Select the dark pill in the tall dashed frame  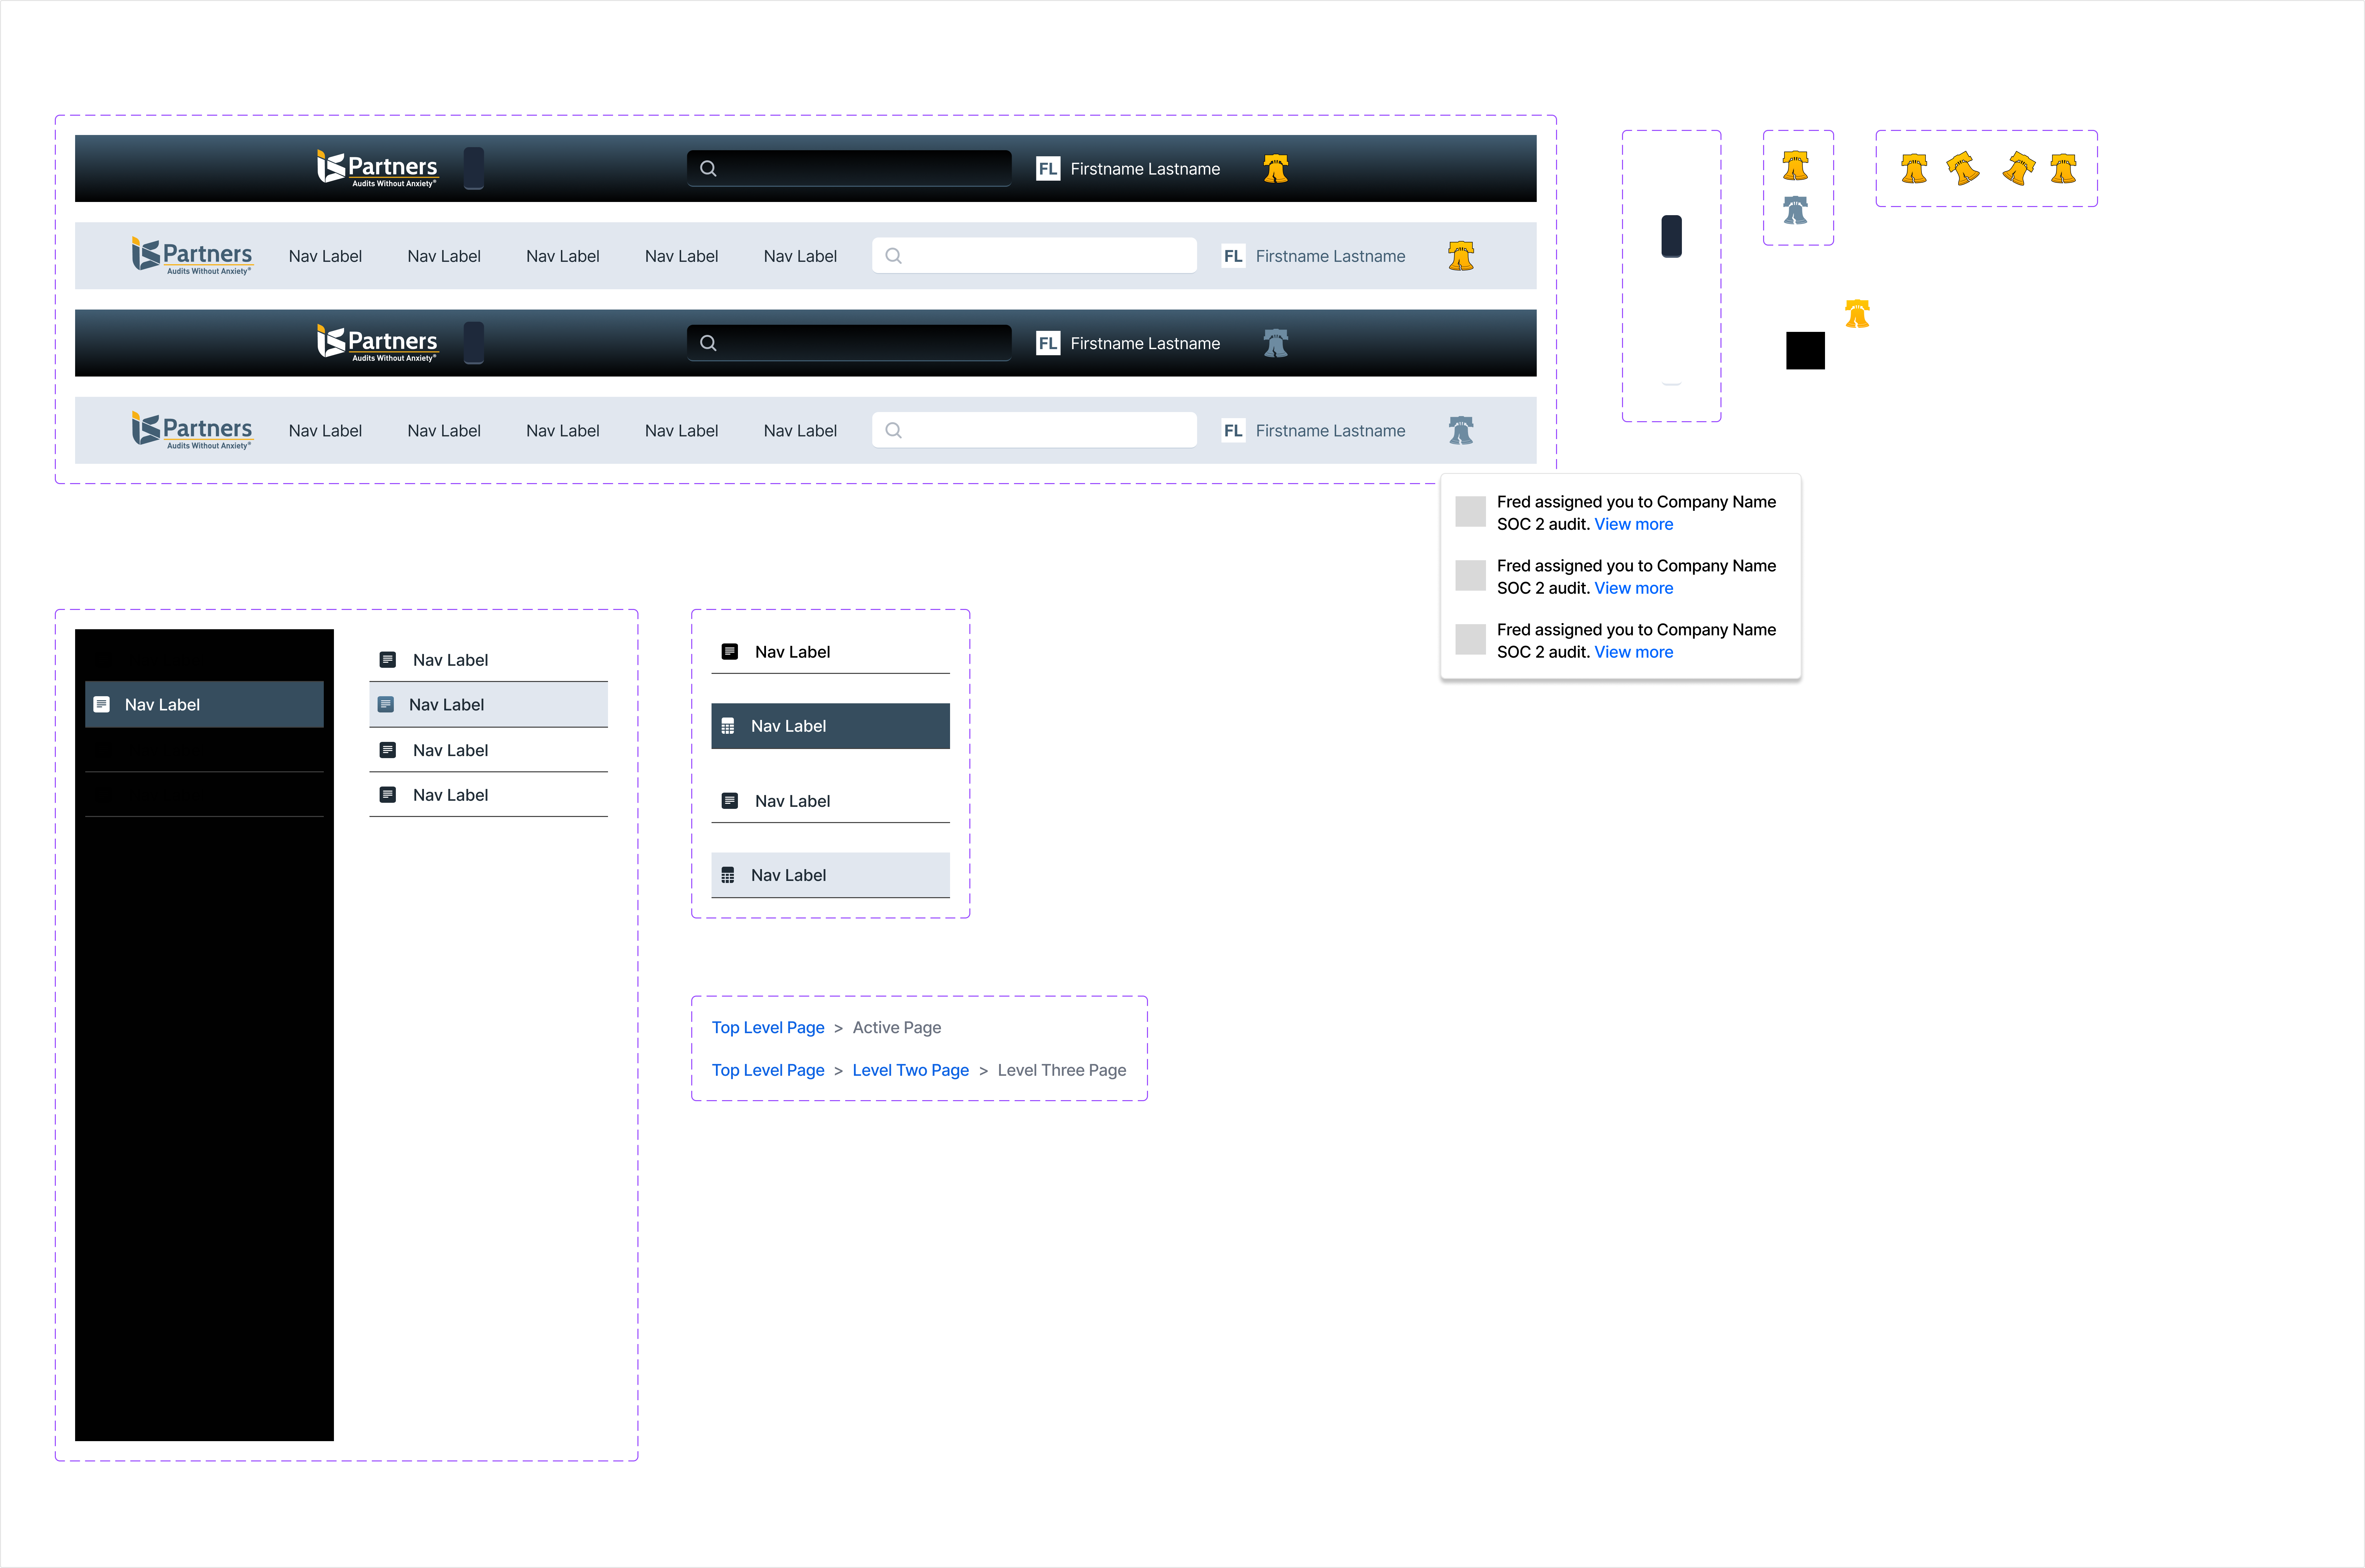1671,236
